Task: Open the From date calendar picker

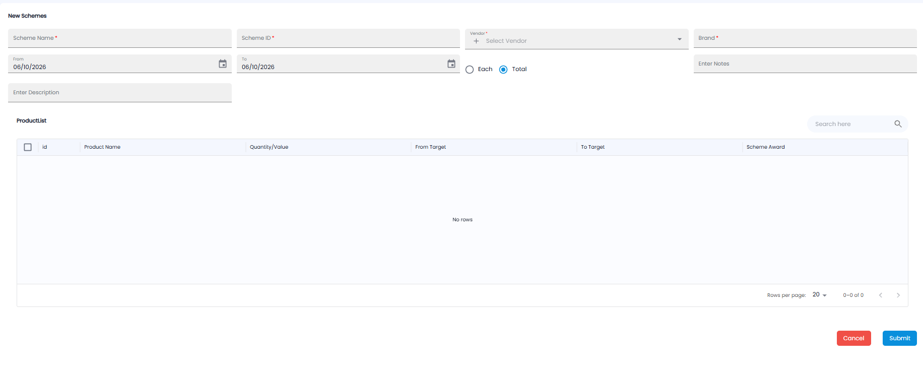Action: (223, 64)
